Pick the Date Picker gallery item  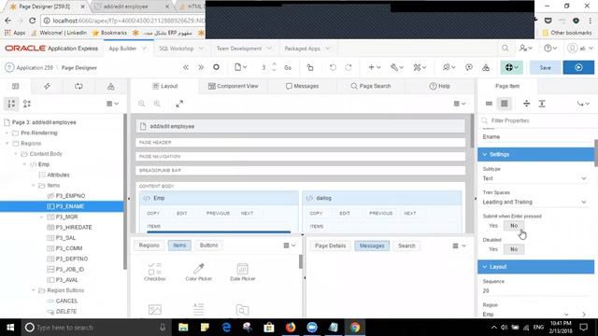tap(243, 272)
